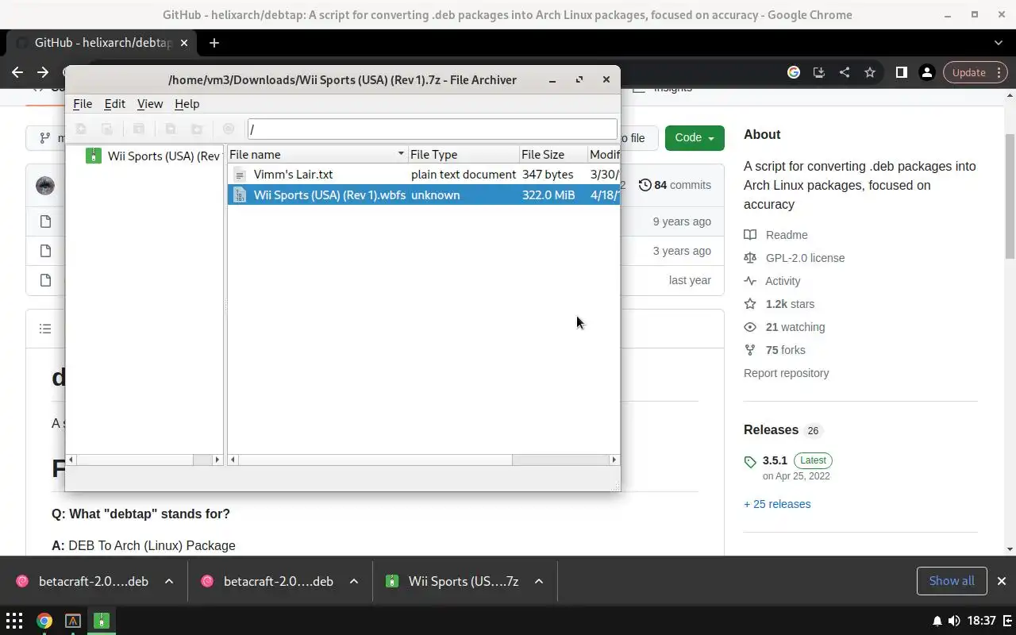Viewport: 1016px width, 635px height.
Task: Click Chrome's forward navigation arrow
Action: coord(43,72)
